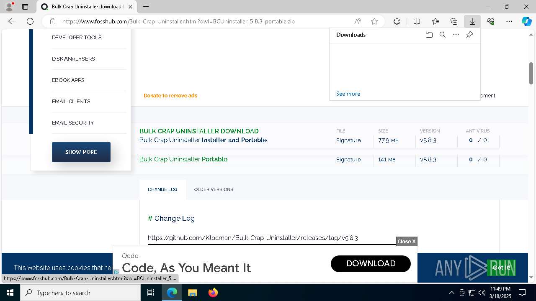Open Email Security category

73,123
